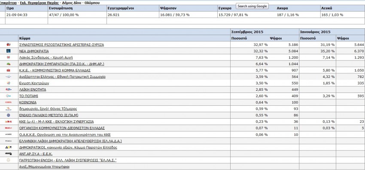Image resolution: width=365 pixels, height=170 pixels.
Task: Open the ΔΗΜΟΚΡΑΤΙΚΟΙ Κόμμα Πειρατών Ελλάδας link
Action: 68,147
